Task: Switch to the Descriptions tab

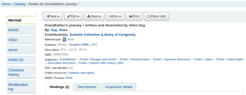Action: (87, 87)
